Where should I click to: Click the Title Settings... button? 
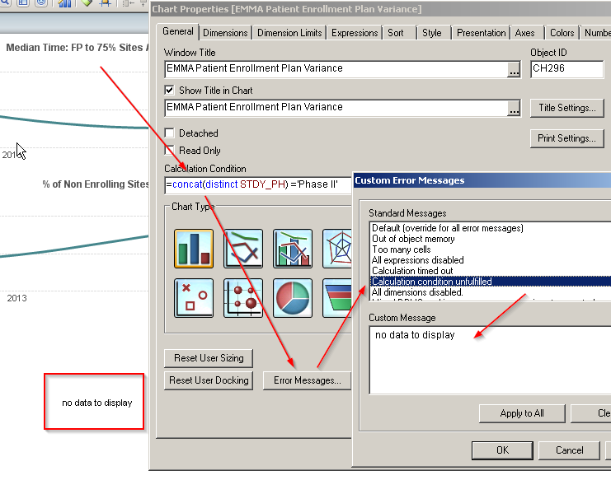567,108
